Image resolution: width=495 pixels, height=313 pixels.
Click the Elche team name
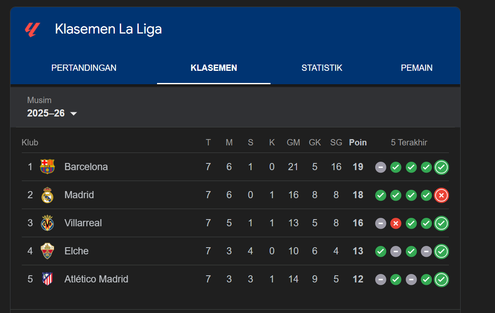pyautogui.click(x=77, y=251)
